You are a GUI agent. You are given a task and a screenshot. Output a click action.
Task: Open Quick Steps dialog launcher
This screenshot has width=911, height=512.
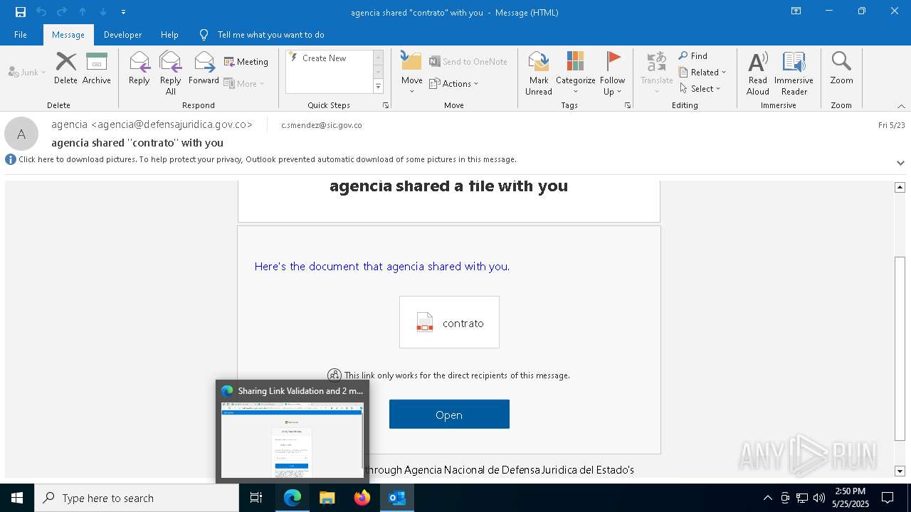point(386,105)
